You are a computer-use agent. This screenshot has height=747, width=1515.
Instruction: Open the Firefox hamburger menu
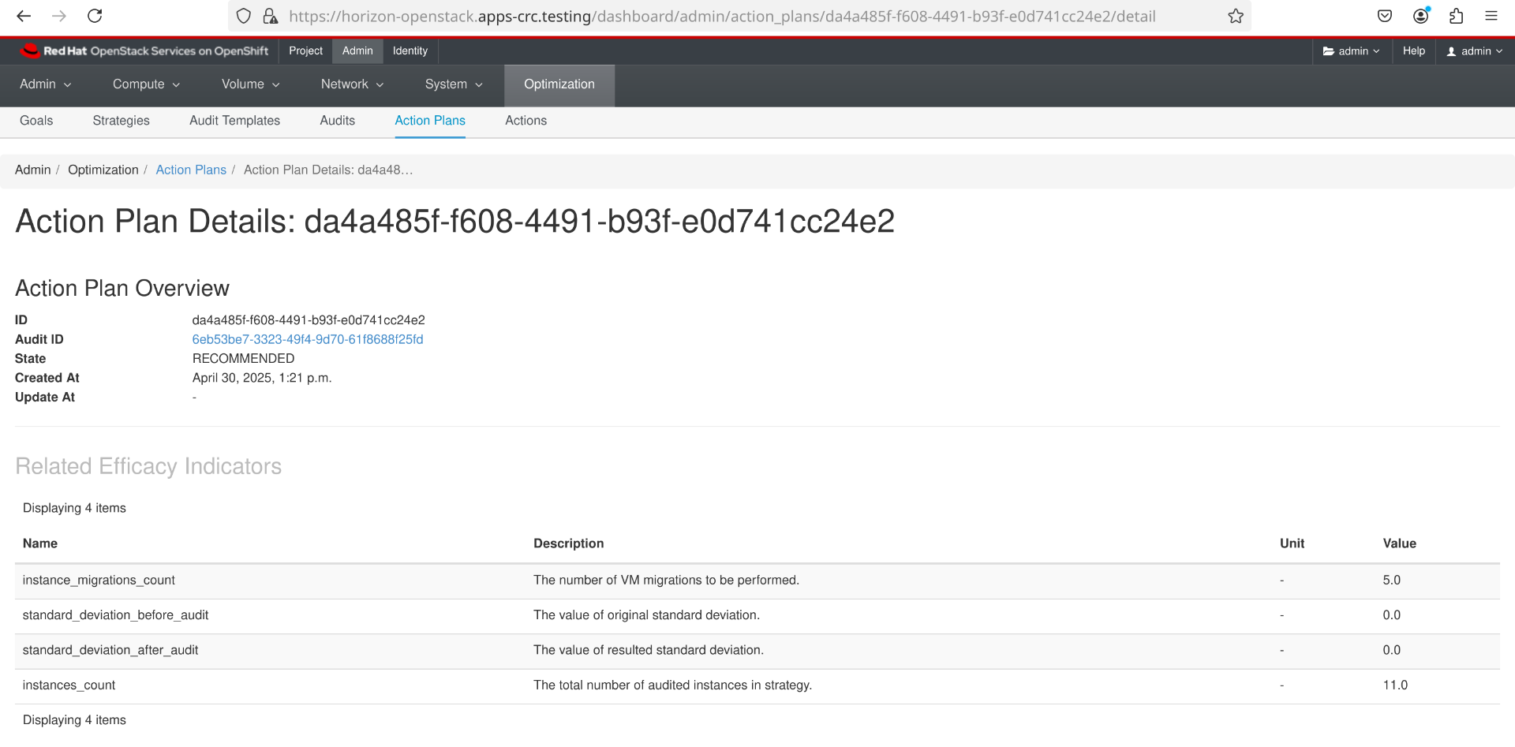[1491, 16]
